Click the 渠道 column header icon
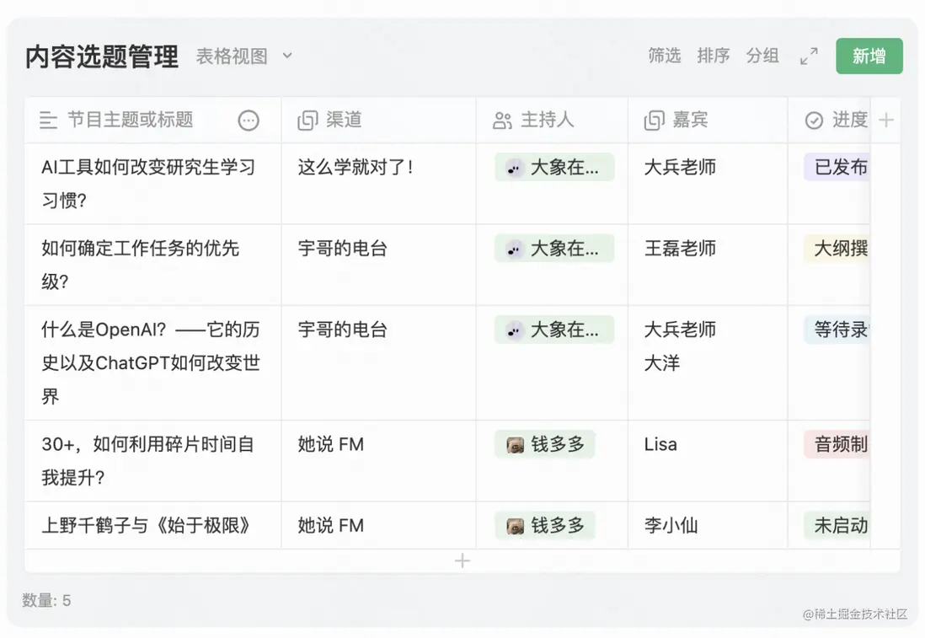The height and width of the screenshot is (638, 925). [307, 121]
